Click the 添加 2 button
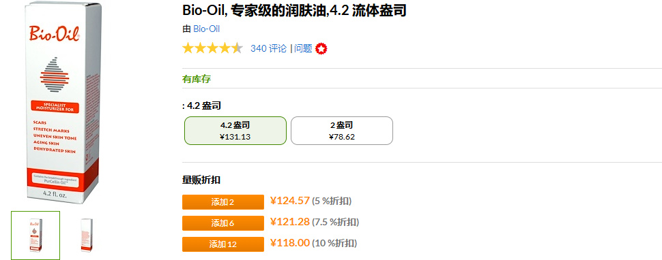 click(x=223, y=202)
